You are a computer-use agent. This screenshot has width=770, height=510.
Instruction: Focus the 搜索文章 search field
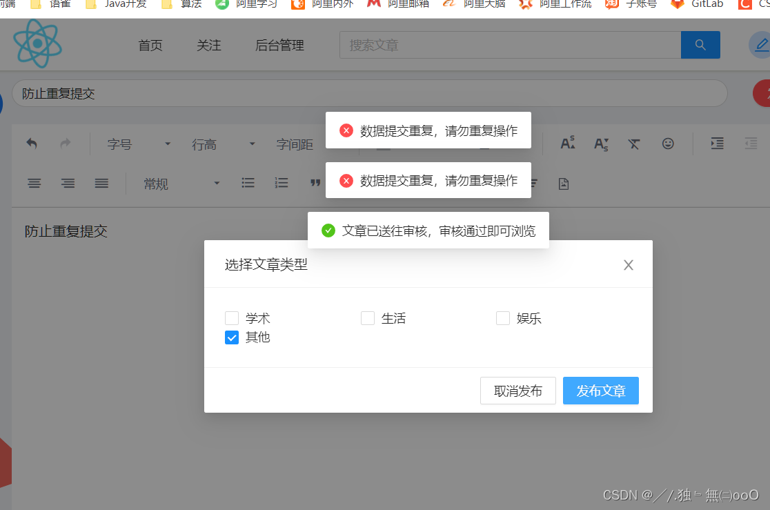(x=510, y=45)
